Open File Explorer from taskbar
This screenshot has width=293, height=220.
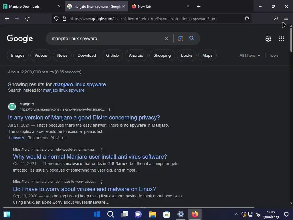(153, 214)
